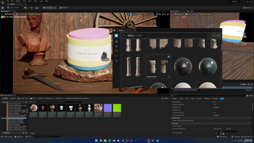The width and height of the screenshot is (254, 143).
Task: Open the Cmd console dropdown
Action: (29, 137)
